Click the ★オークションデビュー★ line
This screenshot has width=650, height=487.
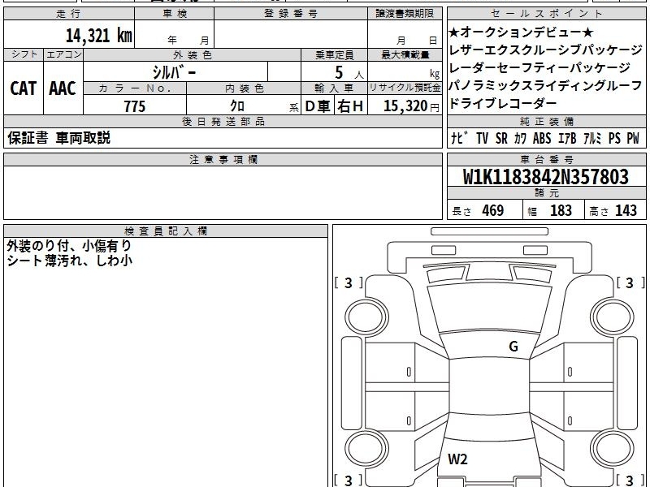pos(521,32)
